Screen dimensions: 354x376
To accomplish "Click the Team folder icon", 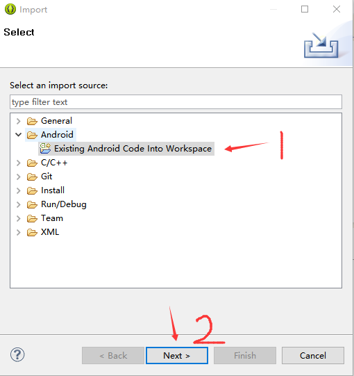I will pos(32,218).
